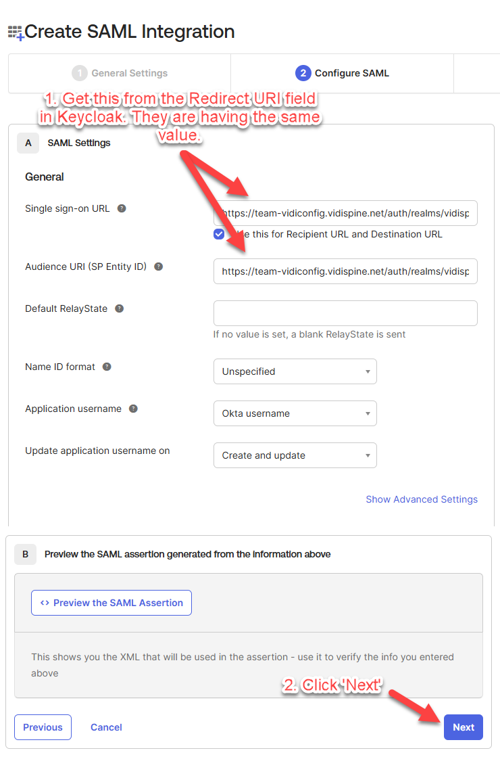This screenshot has width=500, height=757.
Task: Open the Name ID format dropdown
Action: [x=295, y=371]
